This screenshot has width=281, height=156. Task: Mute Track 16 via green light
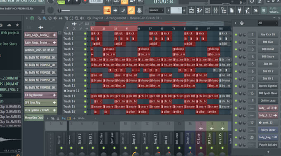(85, 112)
